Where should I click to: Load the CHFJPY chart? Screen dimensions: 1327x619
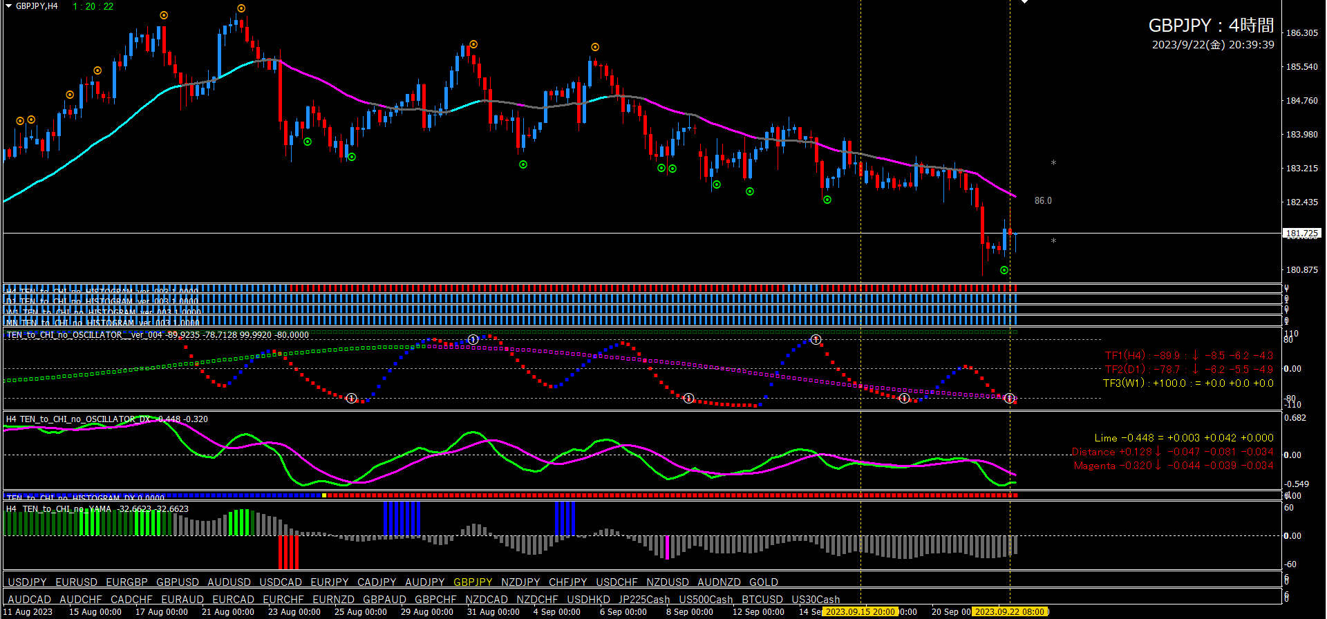[568, 582]
